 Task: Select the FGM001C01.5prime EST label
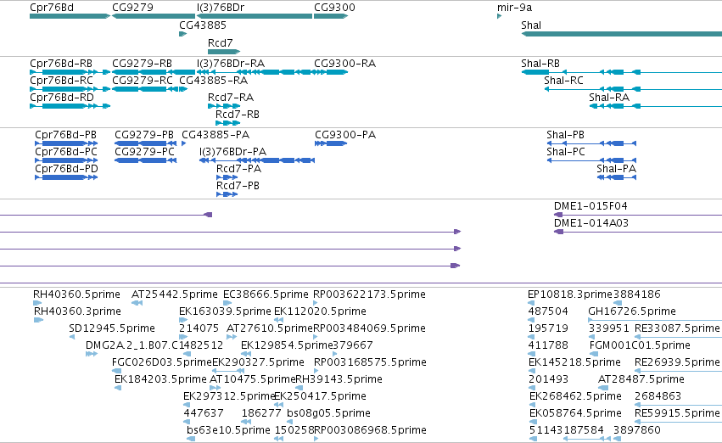pos(640,345)
